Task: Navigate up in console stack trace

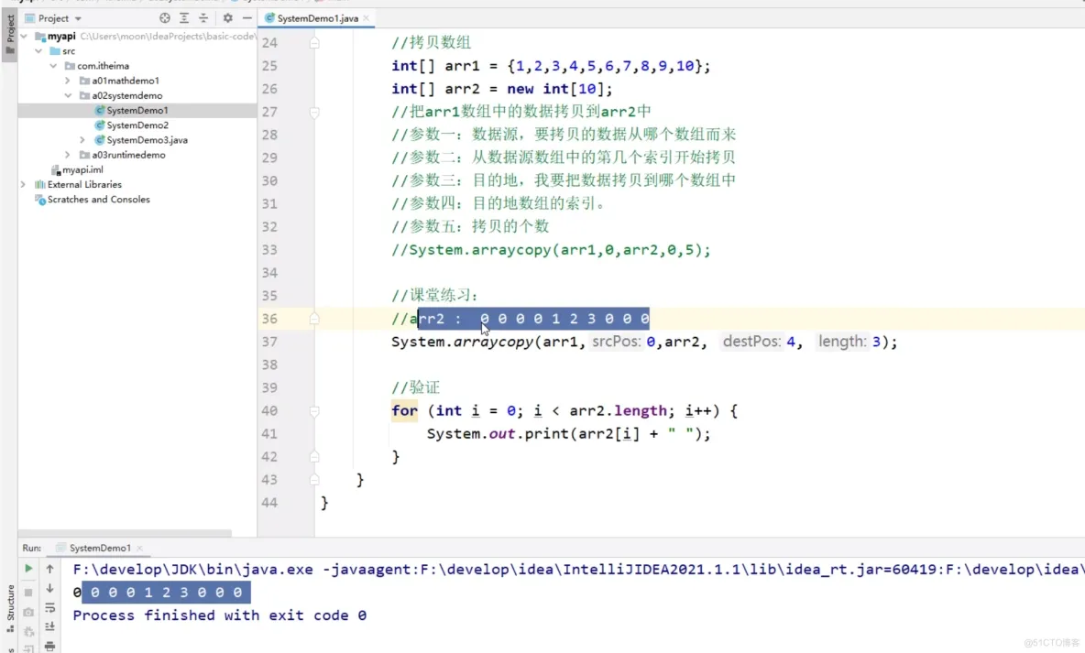Action: point(50,568)
